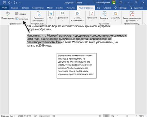Click inside the placeholder text box
Viewport: 147px width, 117px height.
77,66
